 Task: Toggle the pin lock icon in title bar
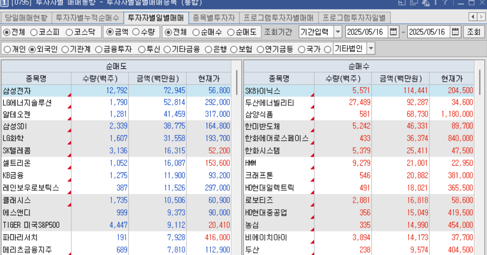tap(426, 2)
